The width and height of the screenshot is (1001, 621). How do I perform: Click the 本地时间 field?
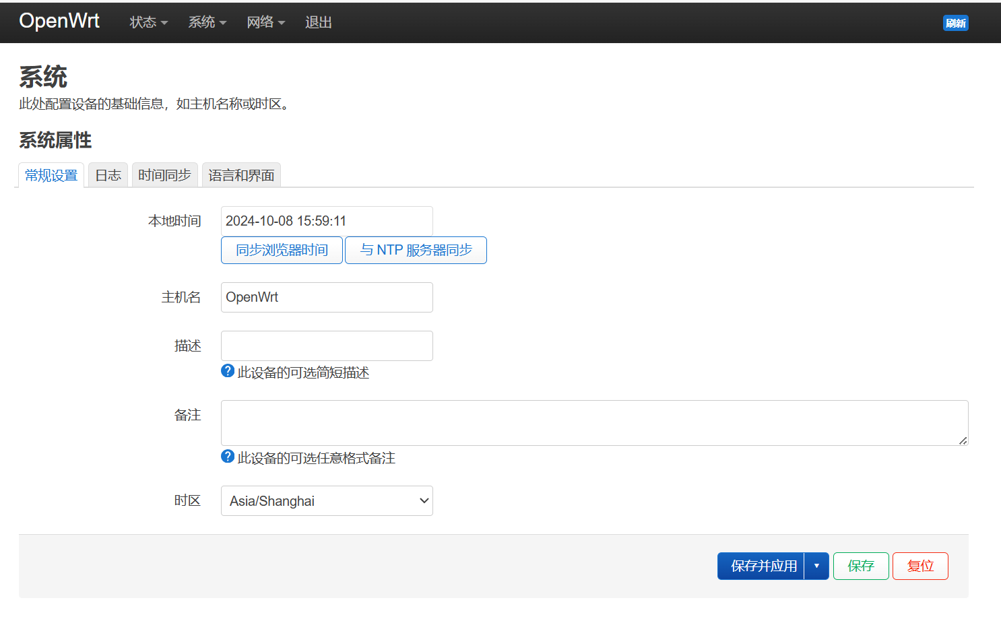(327, 221)
